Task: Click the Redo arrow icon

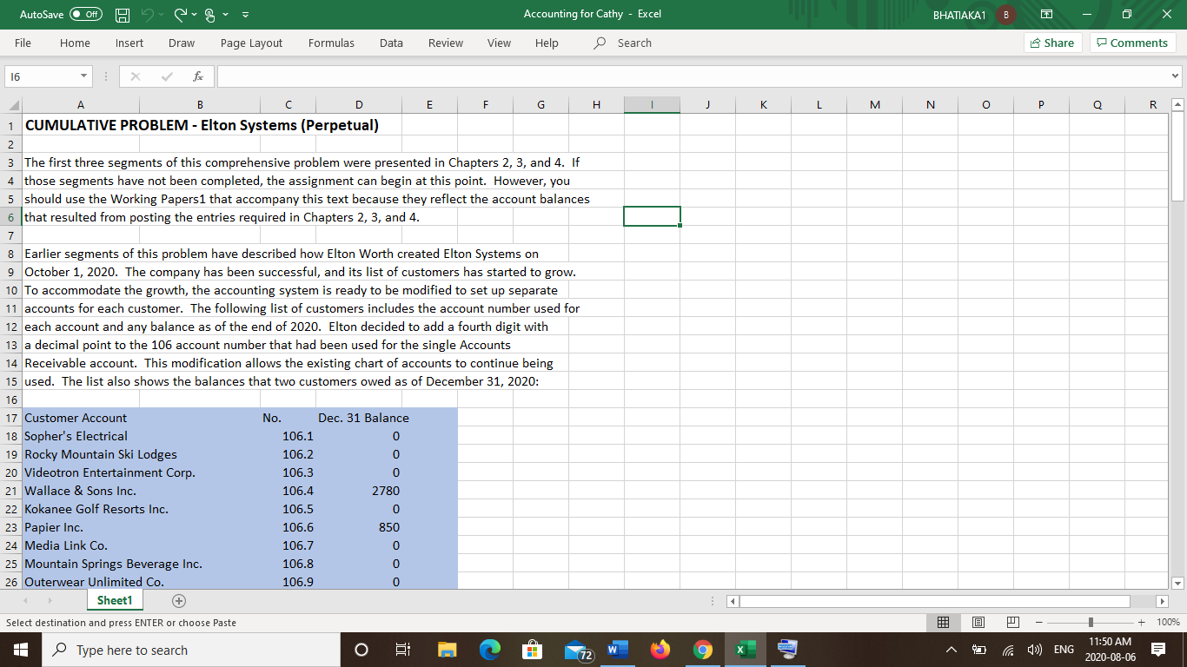Action: point(182,15)
